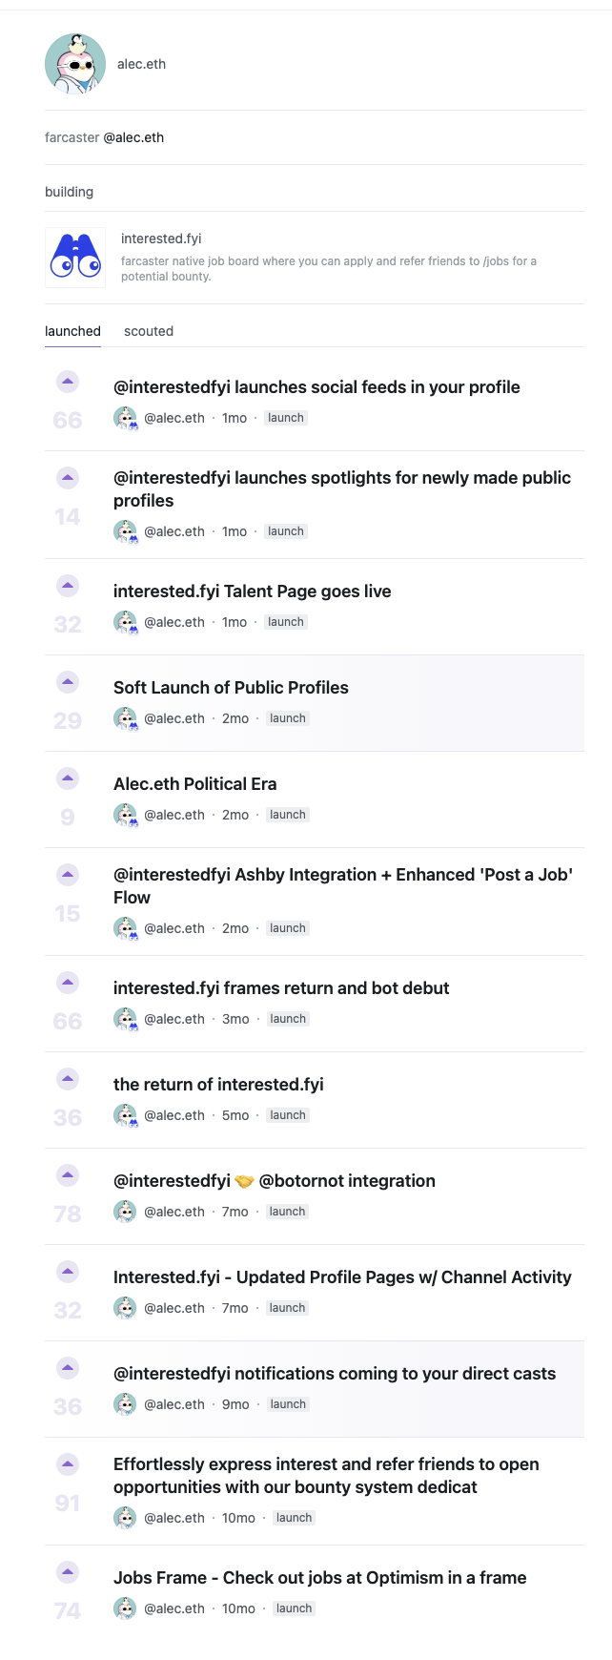Open the interested.fyi project link

[161, 239]
